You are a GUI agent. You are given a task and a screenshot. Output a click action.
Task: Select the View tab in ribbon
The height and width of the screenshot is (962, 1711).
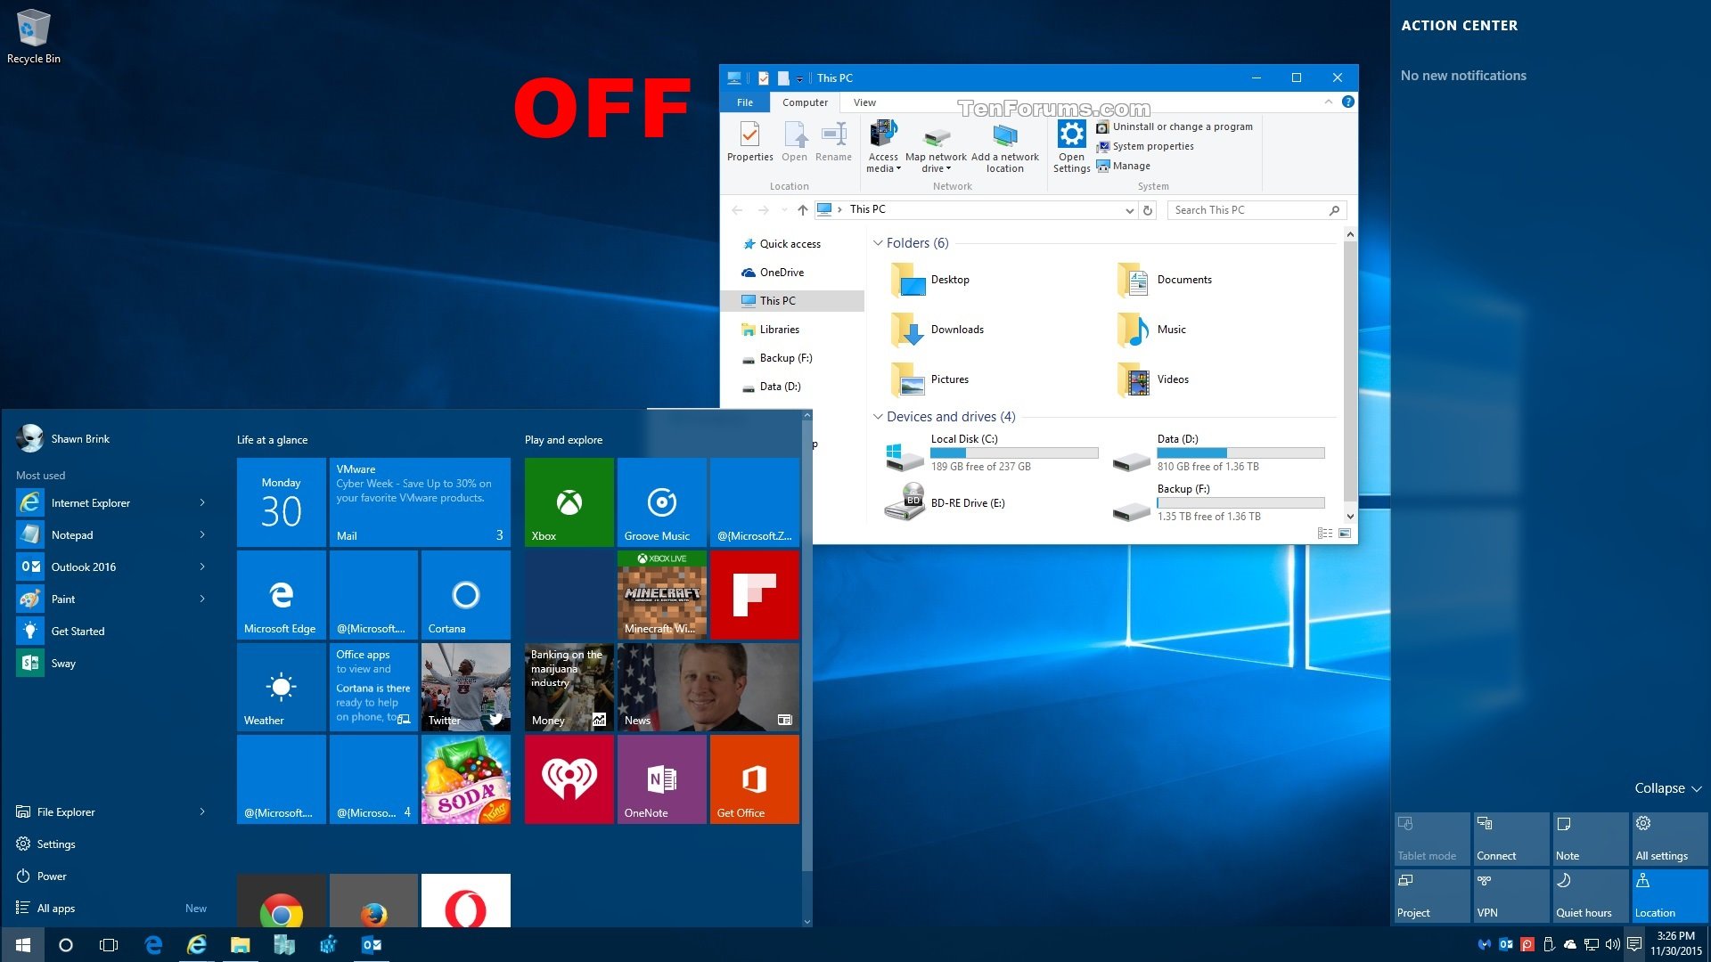click(x=864, y=102)
